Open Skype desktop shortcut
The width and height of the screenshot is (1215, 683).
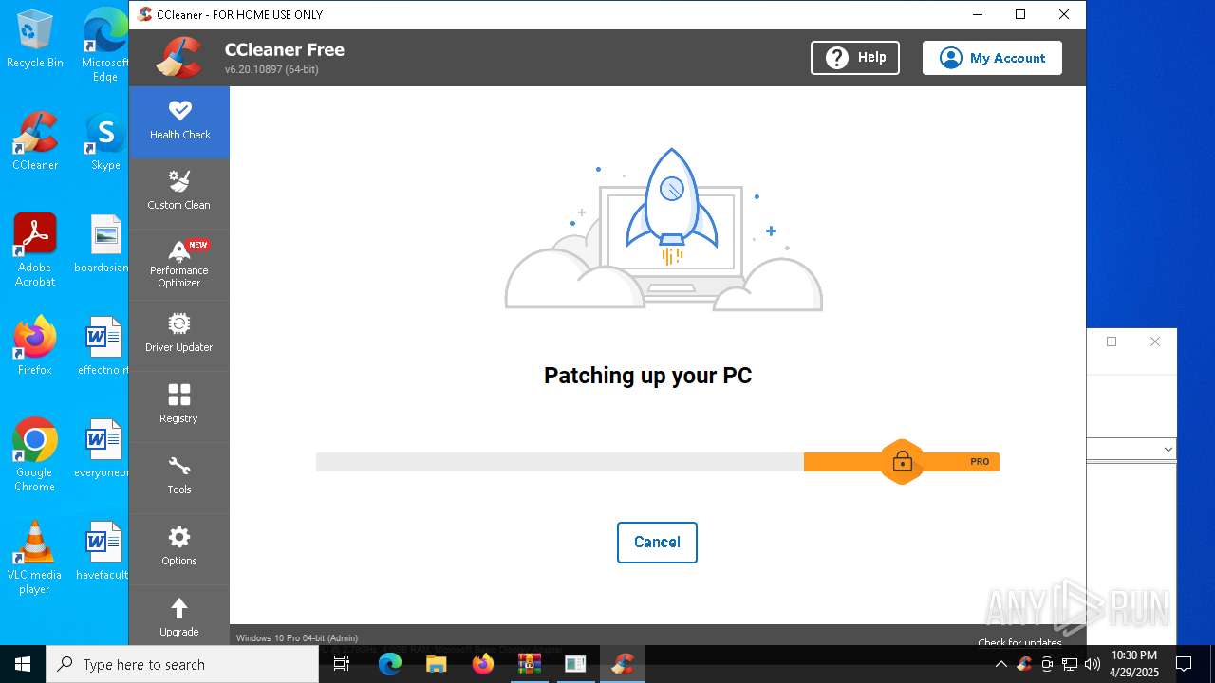105,141
